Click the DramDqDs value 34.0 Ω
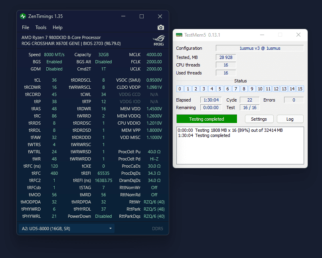 click(x=154, y=180)
